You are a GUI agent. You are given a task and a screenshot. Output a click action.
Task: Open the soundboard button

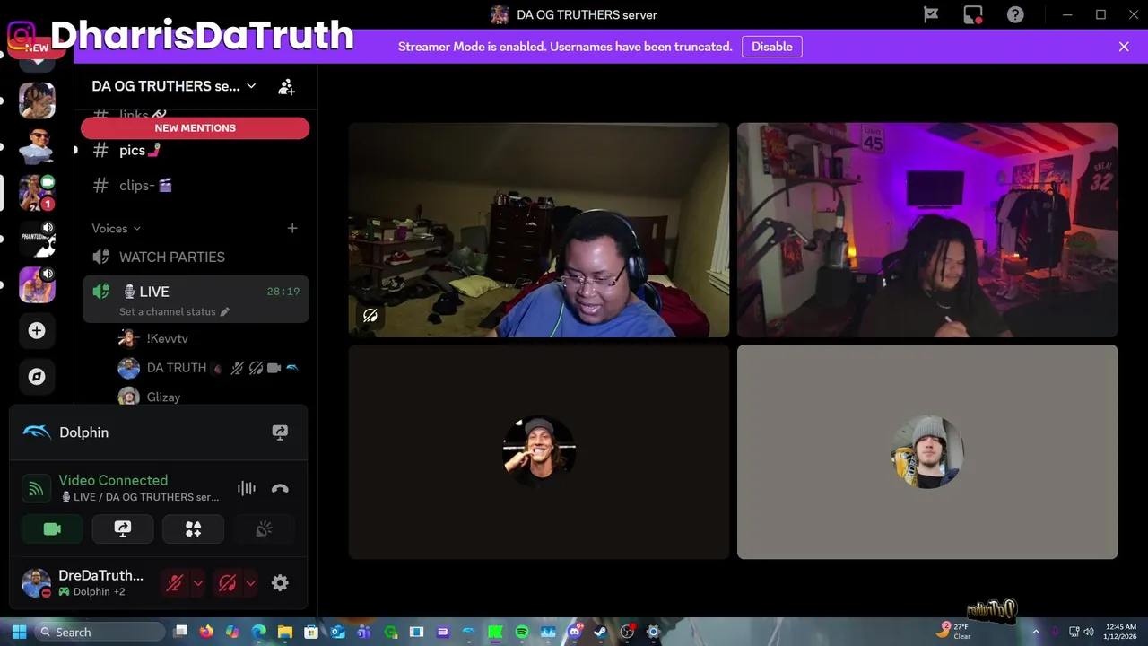[264, 529]
